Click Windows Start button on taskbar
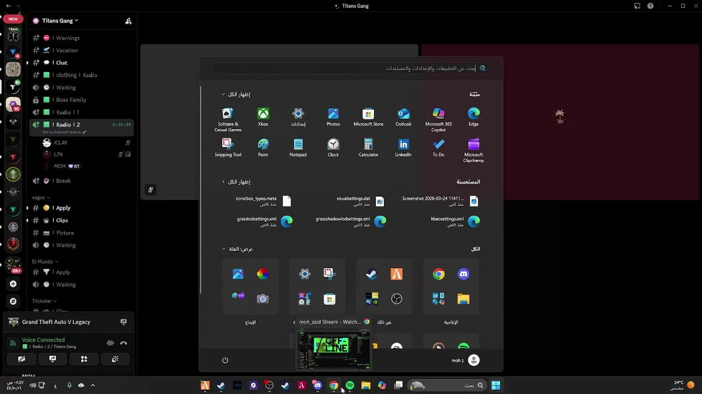The width and height of the screenshot is (702, 394). [496, 386]
